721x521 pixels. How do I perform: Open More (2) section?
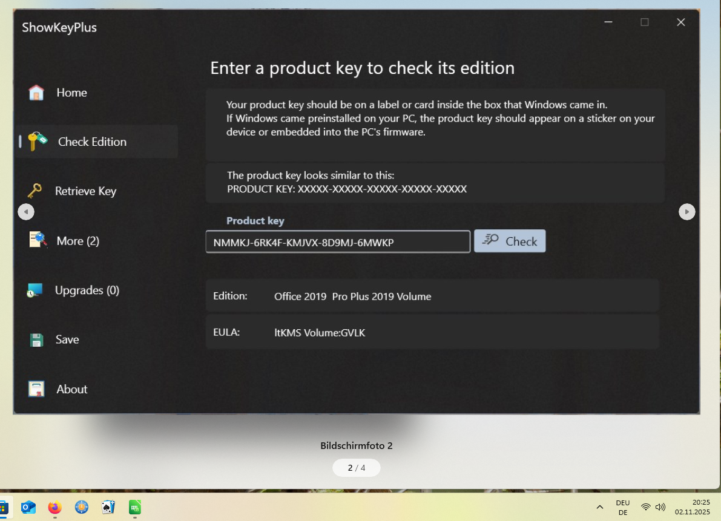(x=77, y=241)
